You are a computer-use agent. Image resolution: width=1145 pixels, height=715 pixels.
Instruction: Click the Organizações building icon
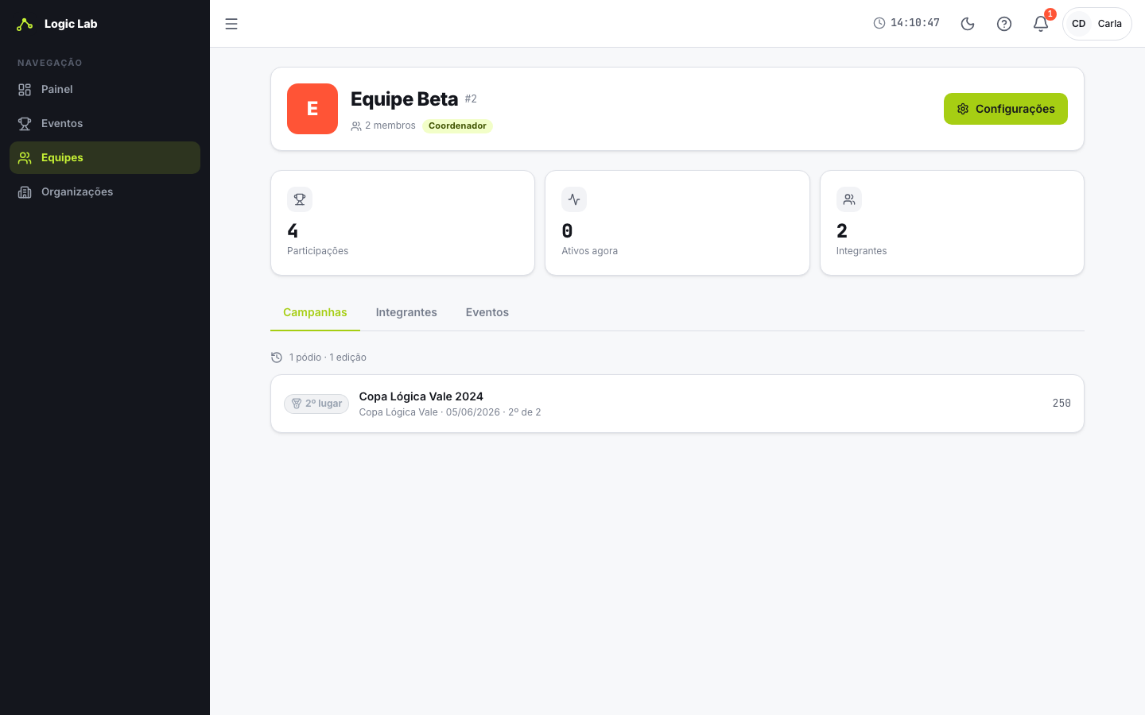pyautogui.click(x=25, y=192)
